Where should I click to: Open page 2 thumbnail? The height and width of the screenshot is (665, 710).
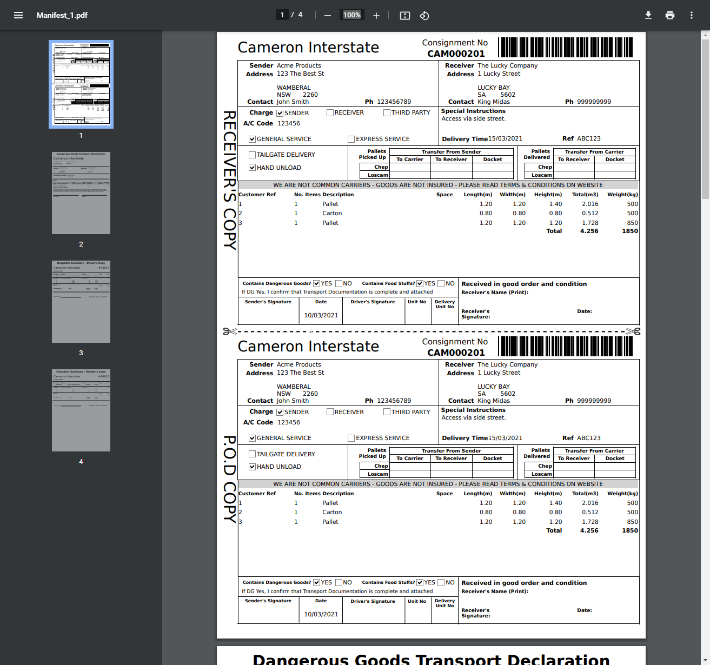click(81, 193)
